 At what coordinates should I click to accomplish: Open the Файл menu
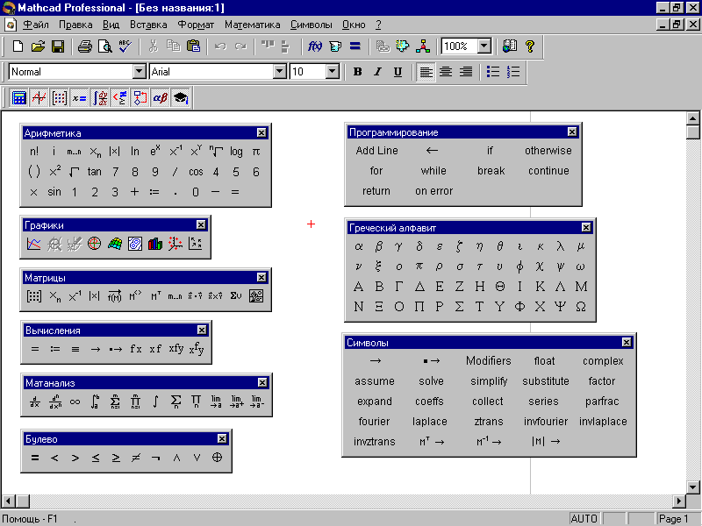36,25
